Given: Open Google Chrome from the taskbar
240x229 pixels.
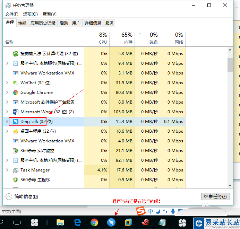Looking at the screenshot, I should pos(94,222).
